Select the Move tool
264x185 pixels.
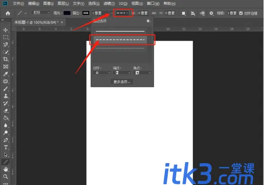6,30
